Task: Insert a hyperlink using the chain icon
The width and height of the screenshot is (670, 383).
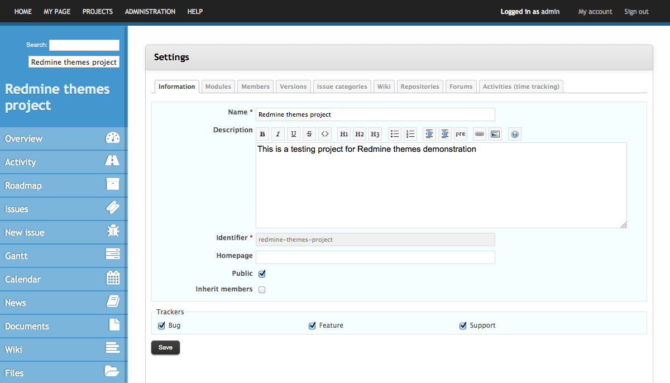Action: coord(480,134)
